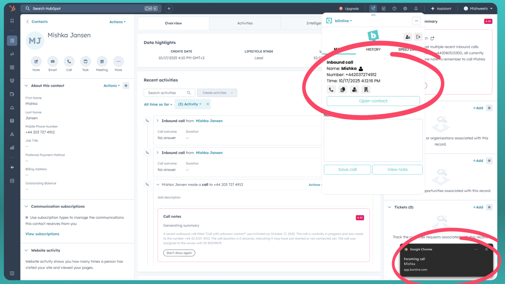The image size is (505, 284).
Task: Open the Create activities dropdown
Action: tap(217, 93)
